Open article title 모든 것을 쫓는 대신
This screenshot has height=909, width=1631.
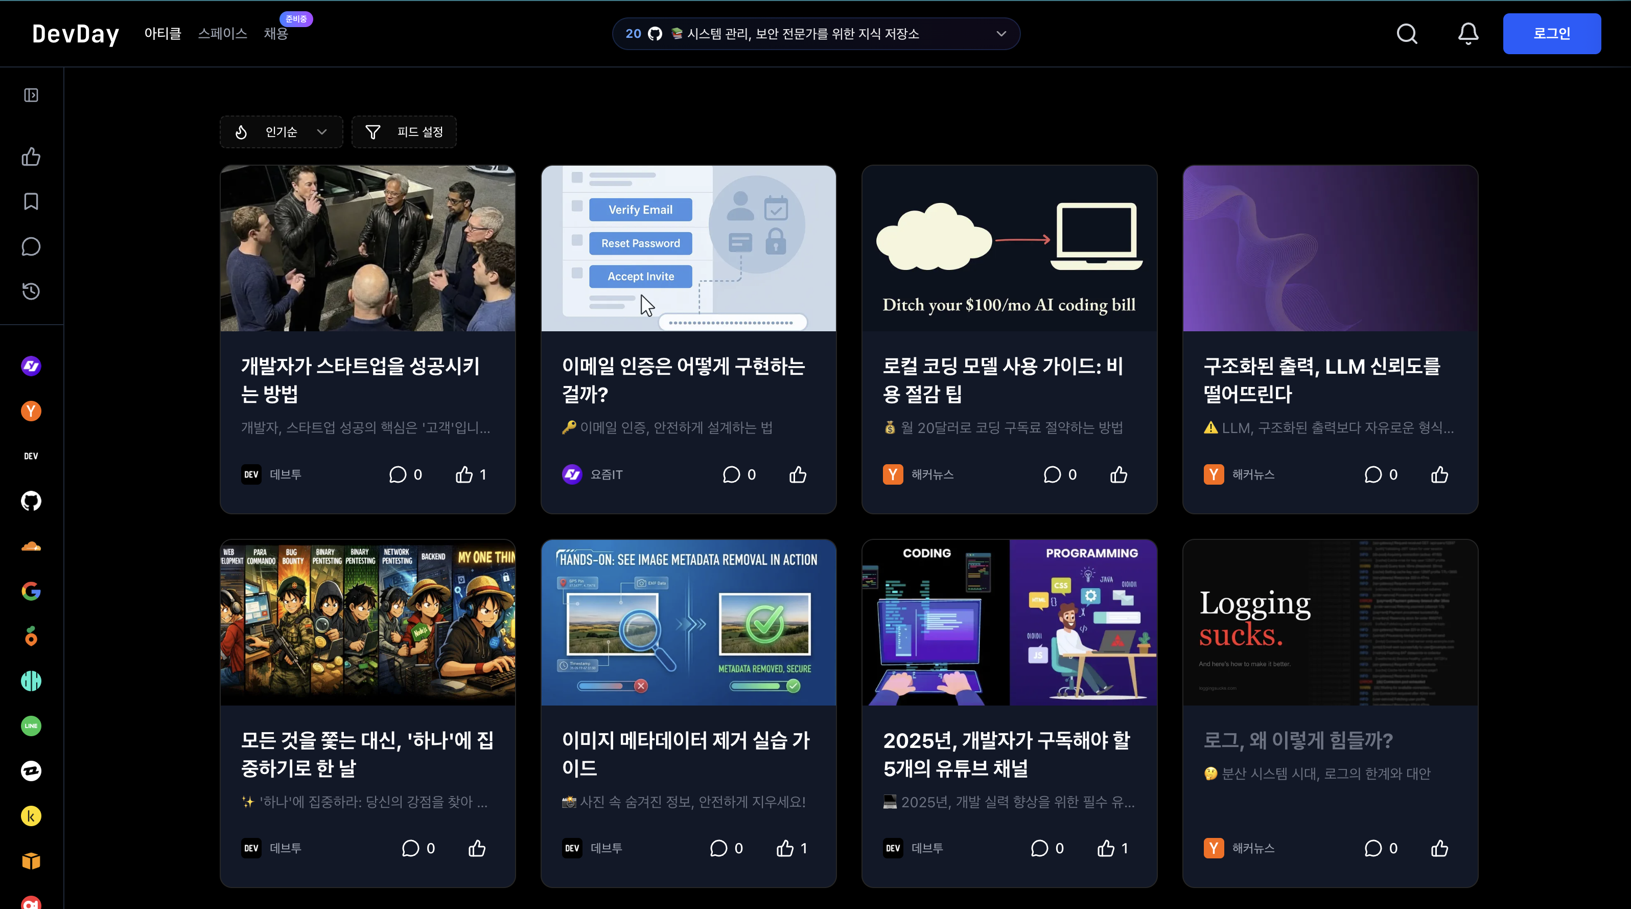tap(367, 754)
